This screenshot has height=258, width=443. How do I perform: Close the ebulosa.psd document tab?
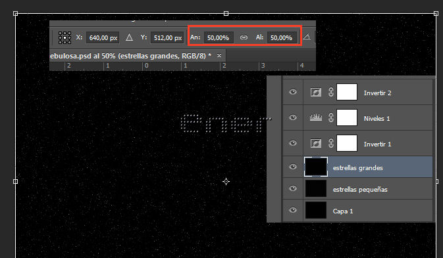219,56
